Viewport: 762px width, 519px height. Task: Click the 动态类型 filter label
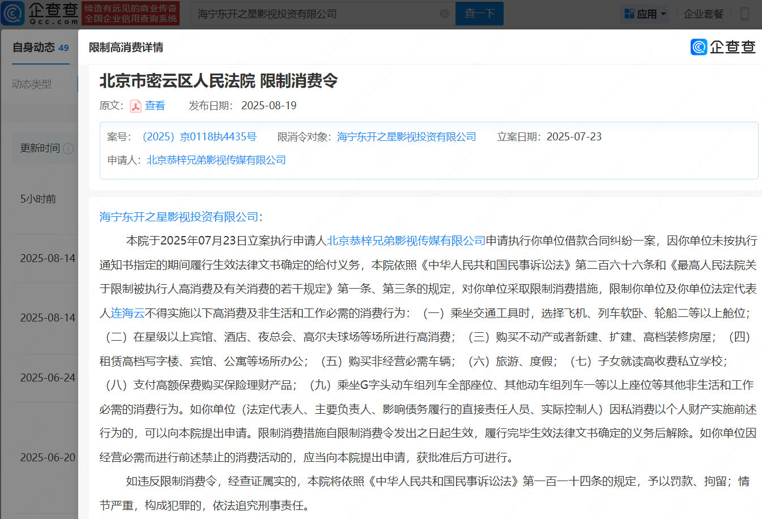coord(32,84)
